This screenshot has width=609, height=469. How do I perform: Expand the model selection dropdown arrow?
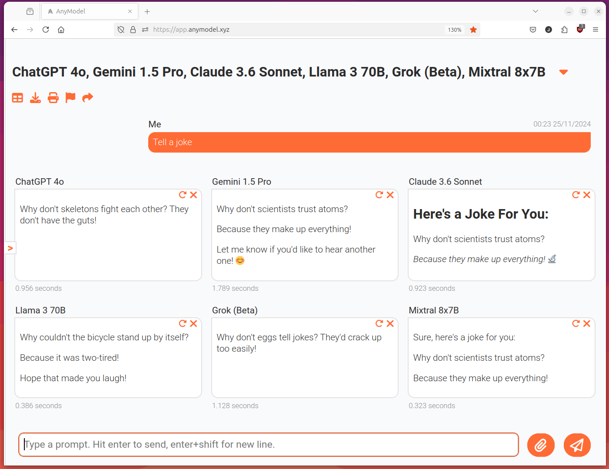coord(563,72)
